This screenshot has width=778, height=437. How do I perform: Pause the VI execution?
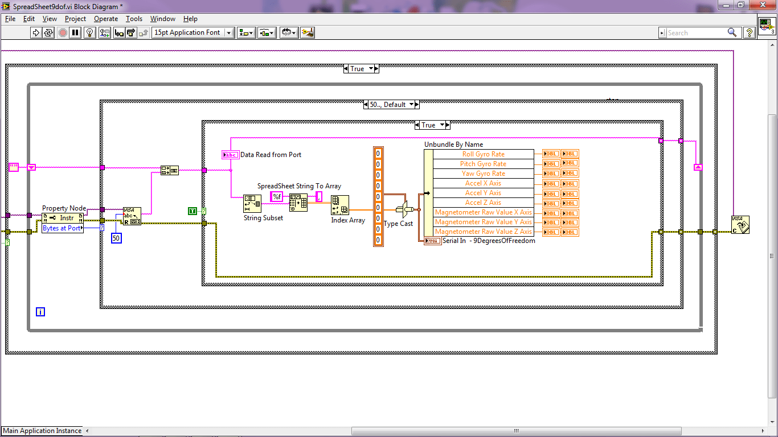(76, 33)
